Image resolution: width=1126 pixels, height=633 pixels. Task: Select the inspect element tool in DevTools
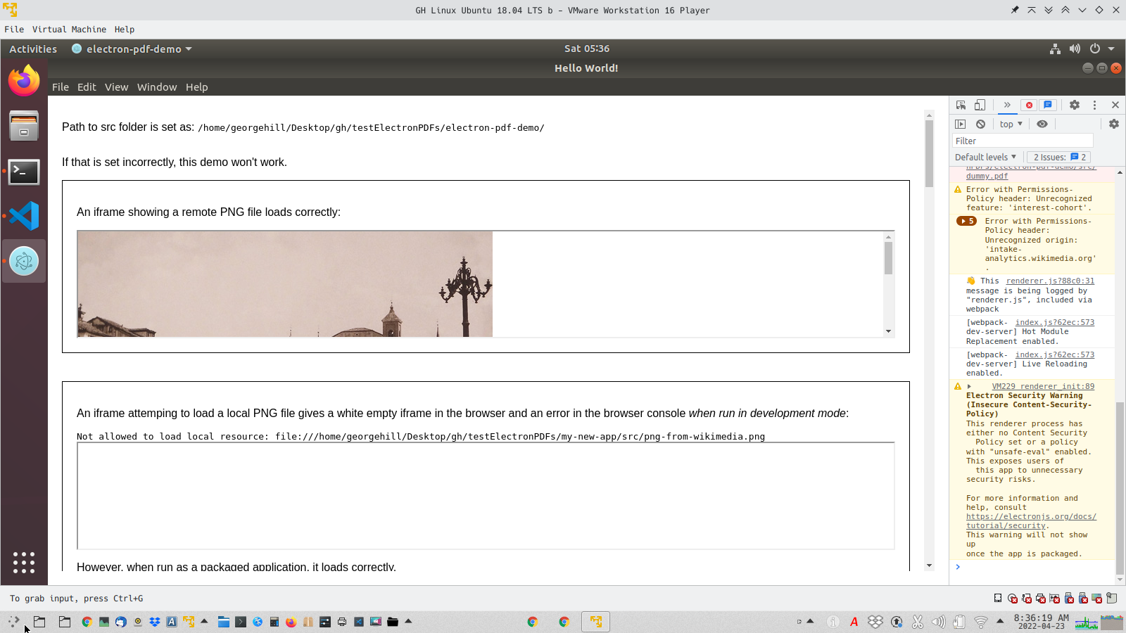960,104
